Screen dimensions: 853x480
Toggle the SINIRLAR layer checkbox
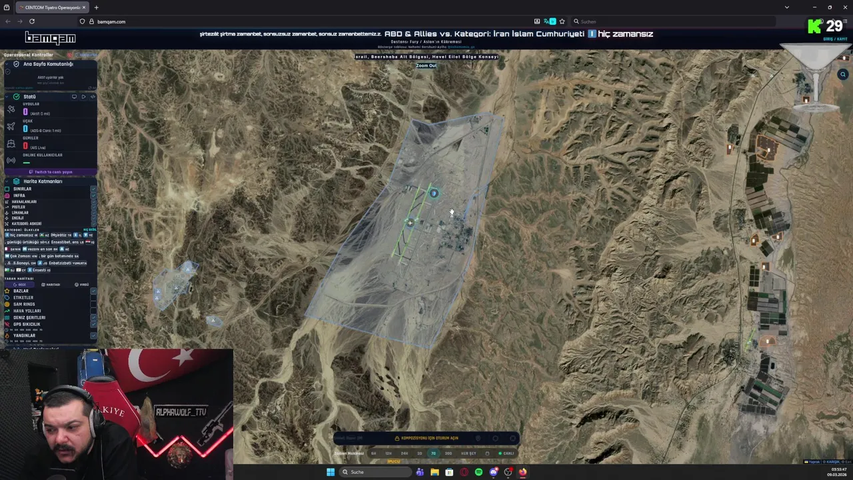93,189
